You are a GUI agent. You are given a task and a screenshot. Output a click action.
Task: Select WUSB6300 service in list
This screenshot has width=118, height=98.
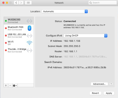coord(19,21)
